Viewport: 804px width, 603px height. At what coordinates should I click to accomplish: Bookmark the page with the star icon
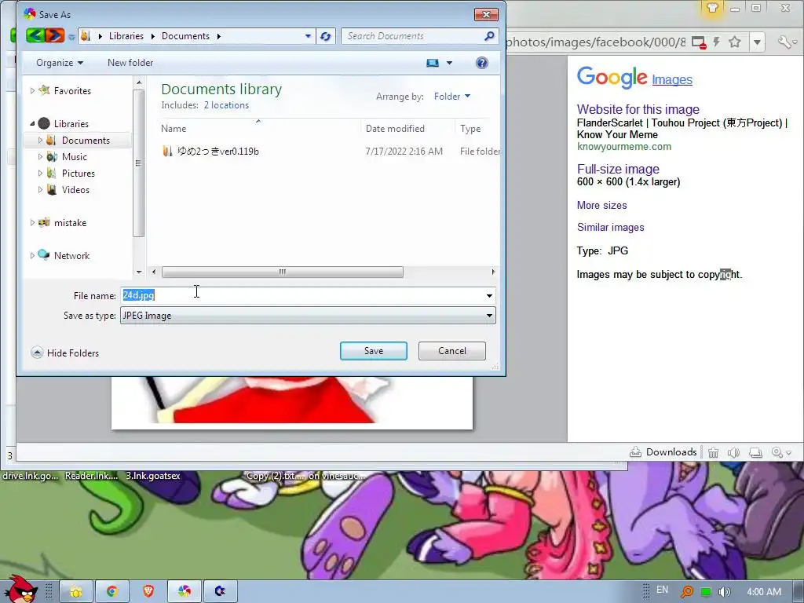[x=735, y=42]
